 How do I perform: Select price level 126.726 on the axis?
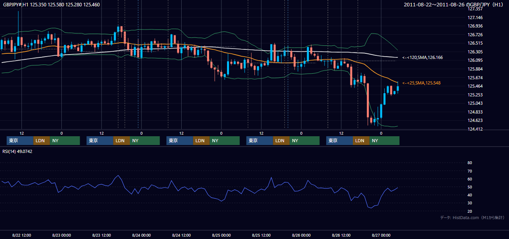[475, 35]
